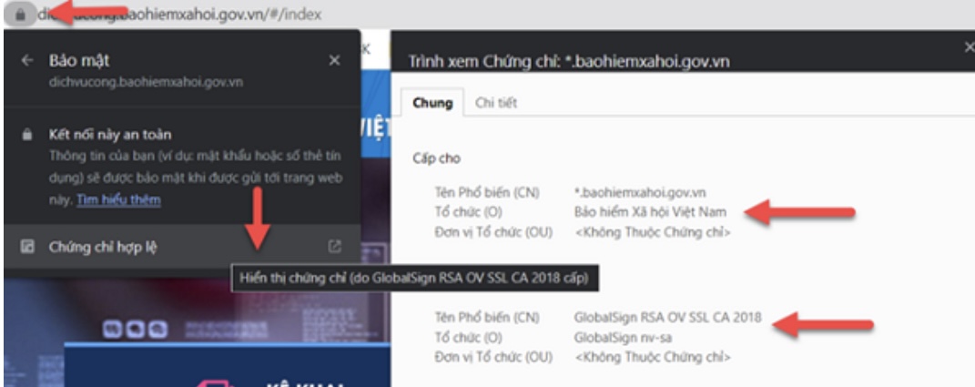
Task: Click the rightmost of three banner icons
Action: [x=157, y=329]
